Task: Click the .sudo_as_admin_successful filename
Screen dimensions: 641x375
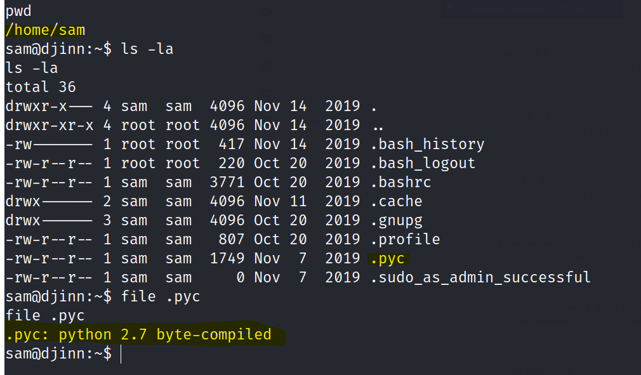Action: 480,277
